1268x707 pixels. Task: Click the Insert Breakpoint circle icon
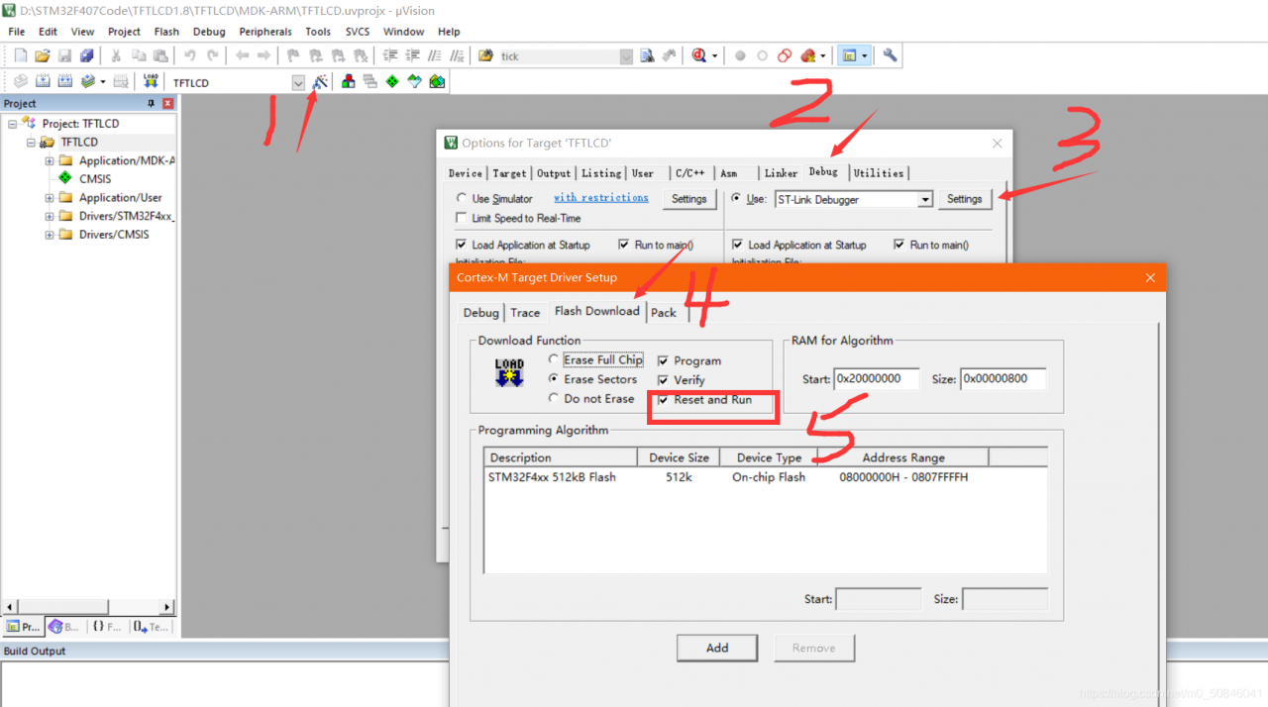tap(740, 55)
